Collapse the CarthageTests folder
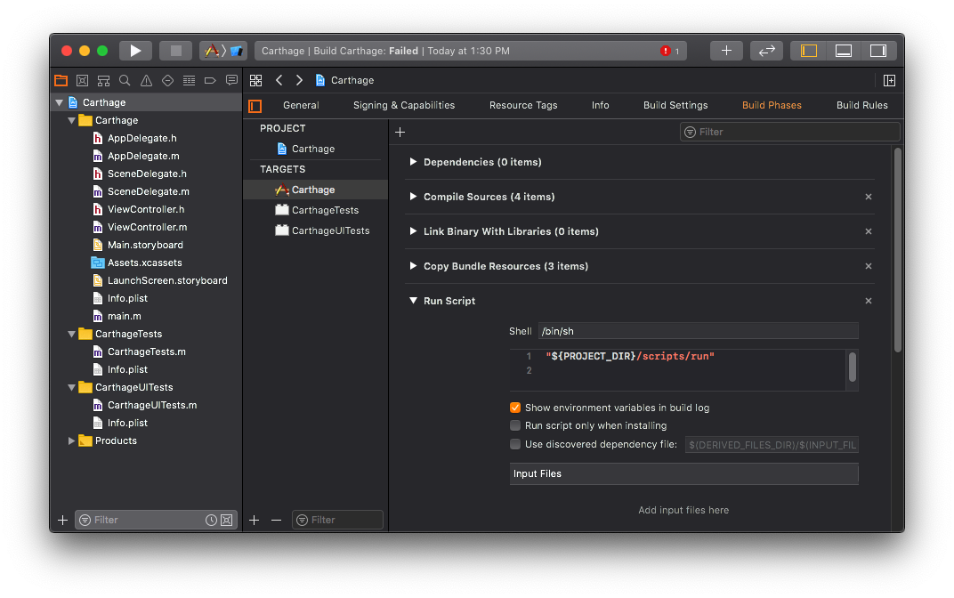The image size is (954, 598). coord(71,334)
